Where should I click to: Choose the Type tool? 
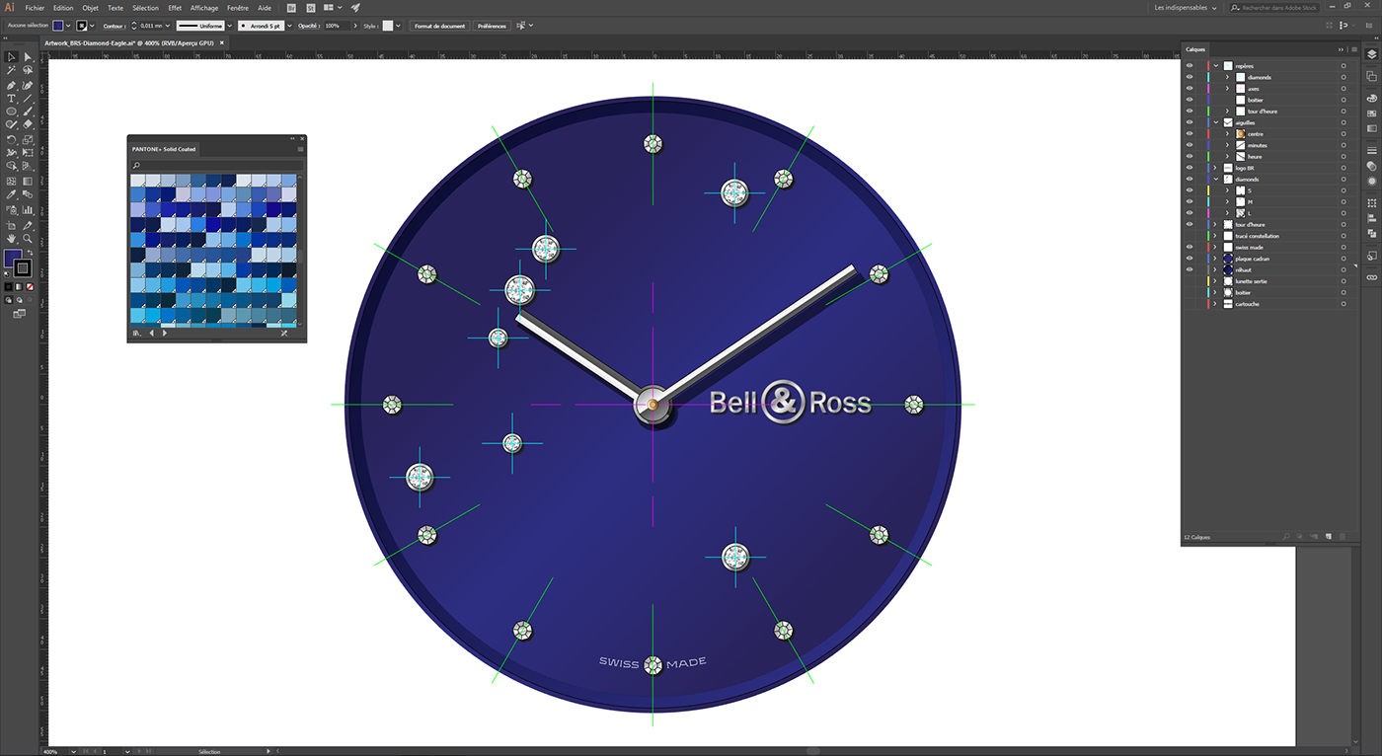pos(11,99)
